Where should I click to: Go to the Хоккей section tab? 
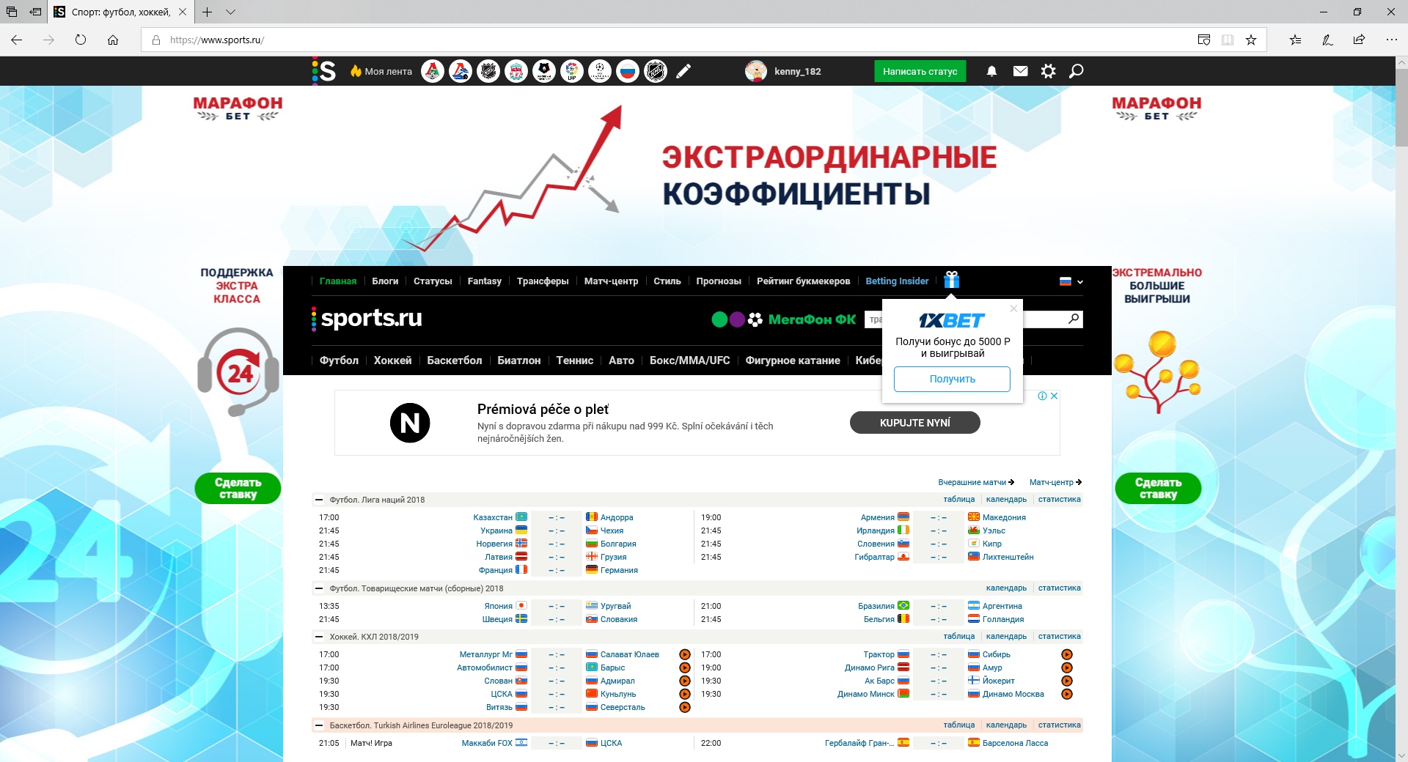click(x=392, y=360)
